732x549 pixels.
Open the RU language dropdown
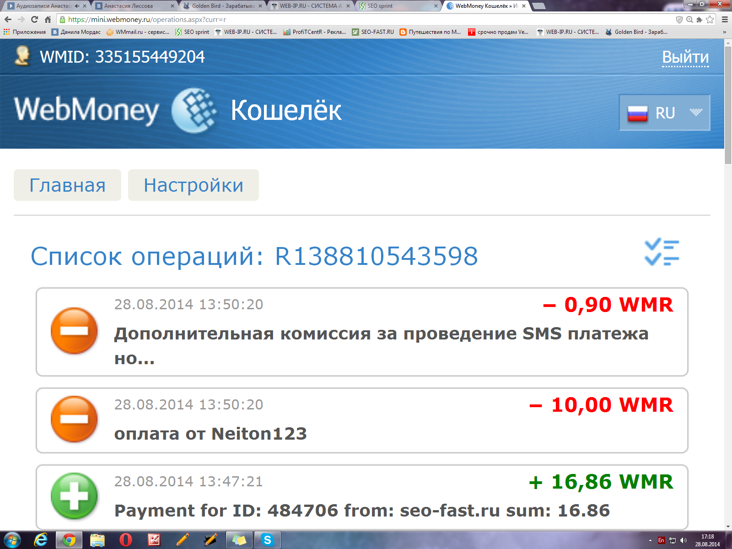click(x=664, y=113)
